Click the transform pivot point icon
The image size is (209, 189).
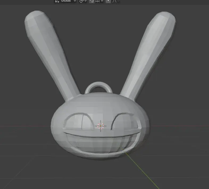(x=81, y=1)
